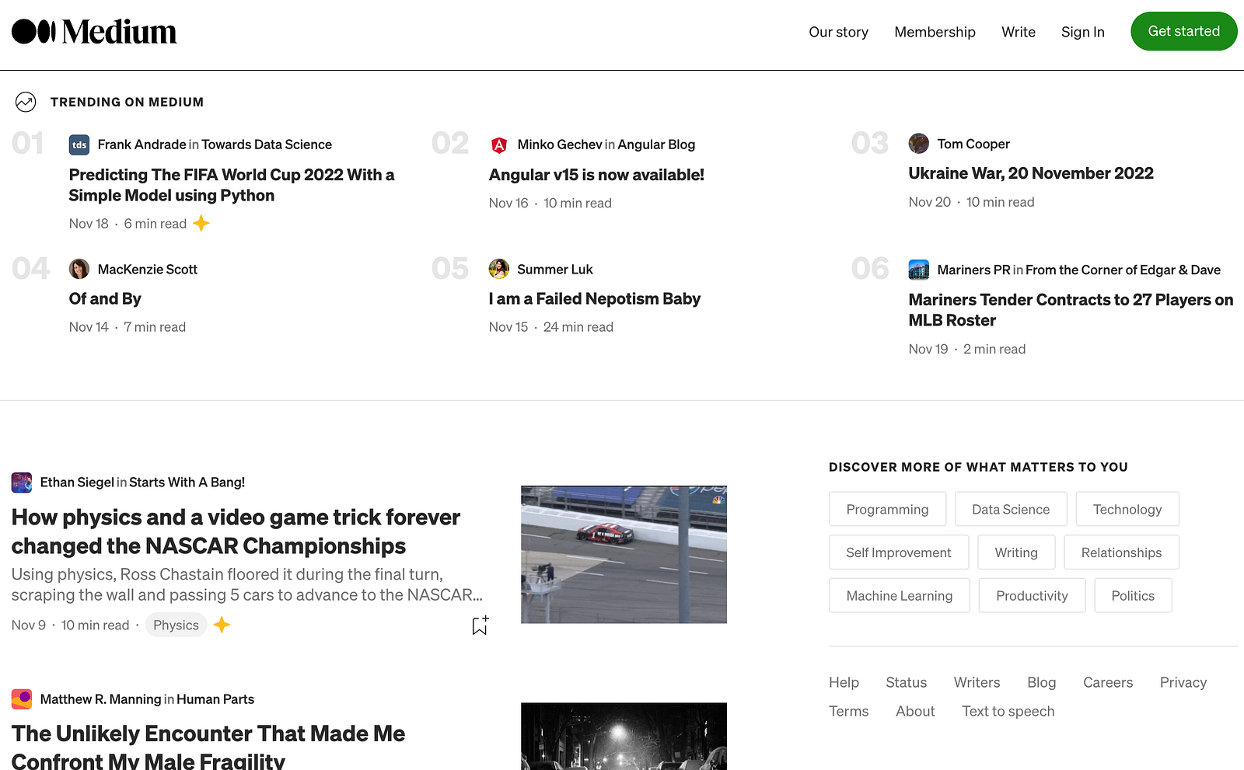Image resolution: width=1244 pixels, height=770 pixels.
Task: Visit the Human Parts publication link
Action: 215,699
